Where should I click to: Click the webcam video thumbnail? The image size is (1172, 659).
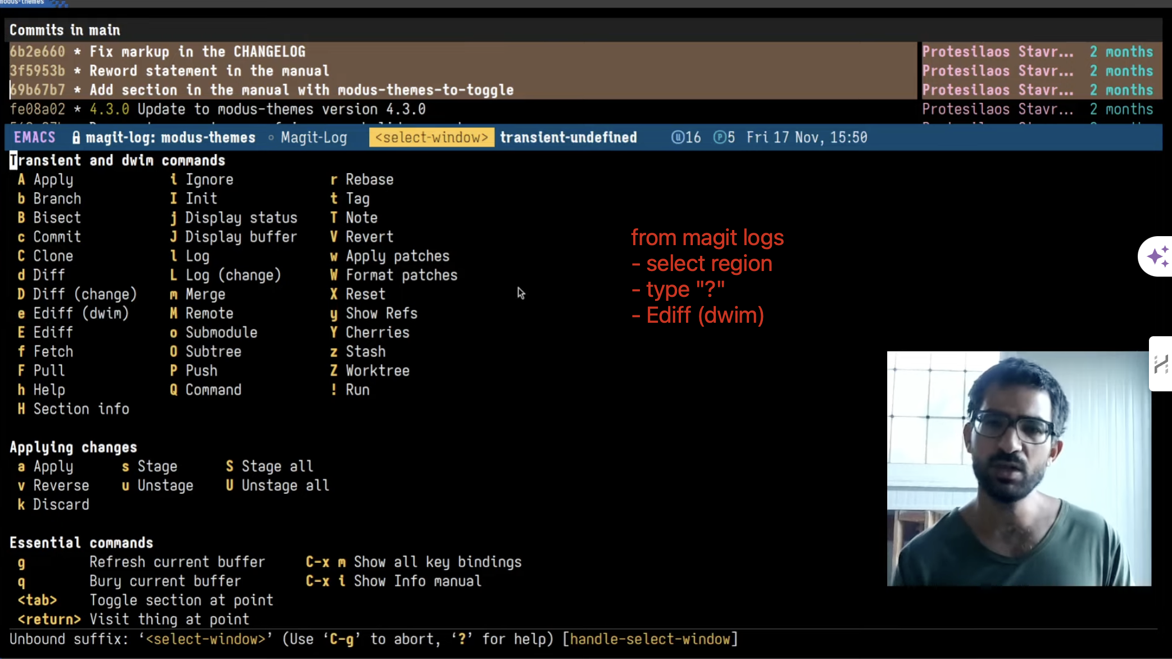point(1018,468)
